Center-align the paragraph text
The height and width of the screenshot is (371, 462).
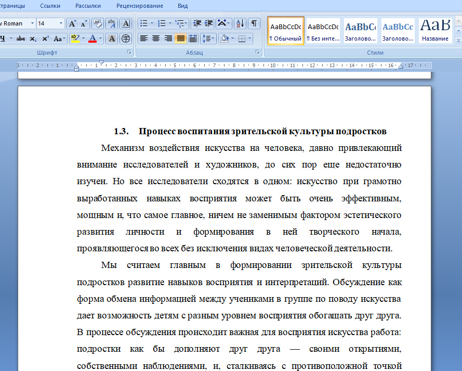tap(156, 39)
